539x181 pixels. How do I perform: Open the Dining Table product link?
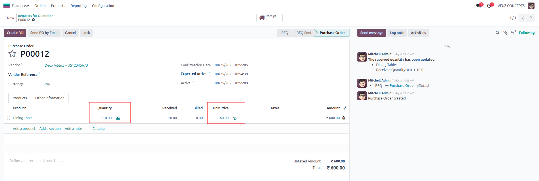[x=23, y=118]
